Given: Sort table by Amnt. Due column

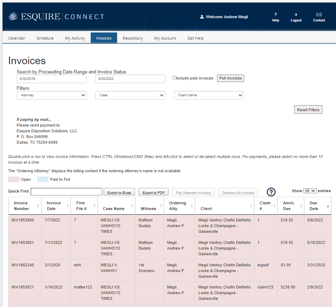Looking at the screenshot, I should [x=289, y=206].
